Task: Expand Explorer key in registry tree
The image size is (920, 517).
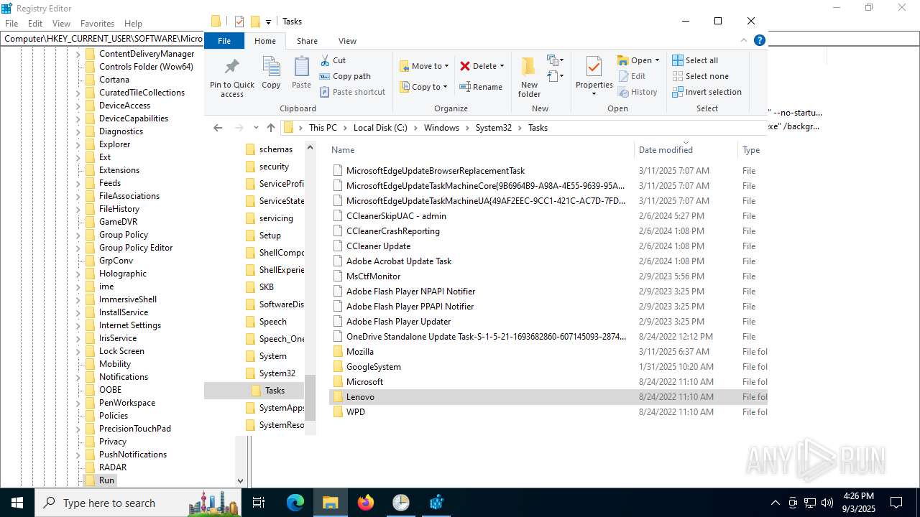Action: click(78, 144)
